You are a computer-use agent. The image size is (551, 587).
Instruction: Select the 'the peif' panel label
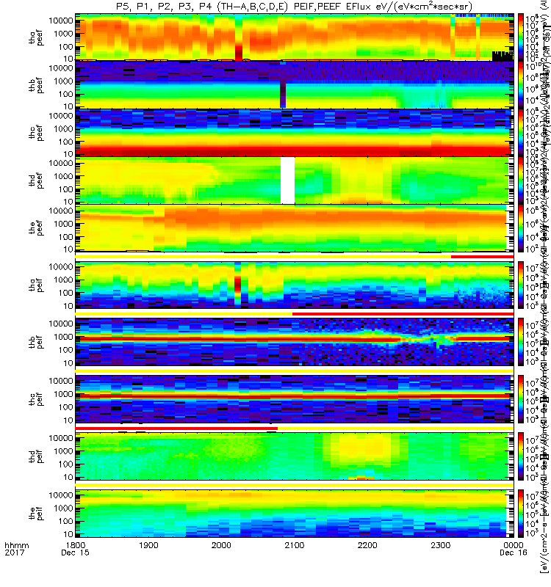point(36,513)
